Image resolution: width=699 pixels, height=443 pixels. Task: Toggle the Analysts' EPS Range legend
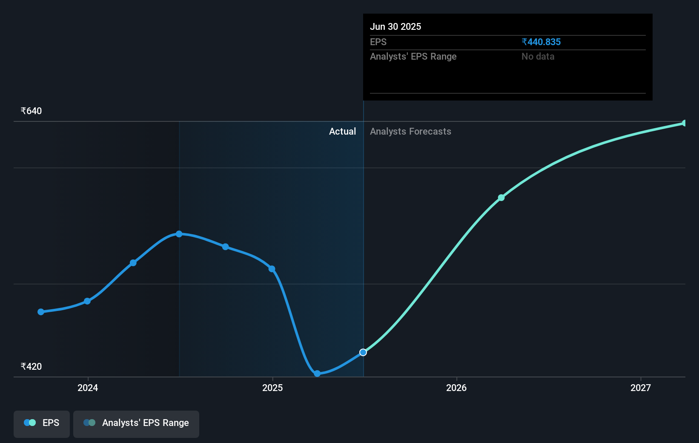pos(136,424)
